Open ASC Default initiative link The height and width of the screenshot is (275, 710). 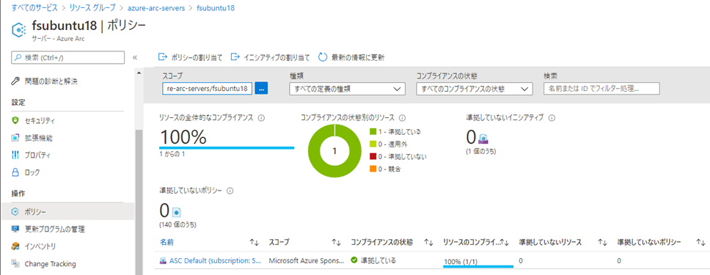(215, 261)
